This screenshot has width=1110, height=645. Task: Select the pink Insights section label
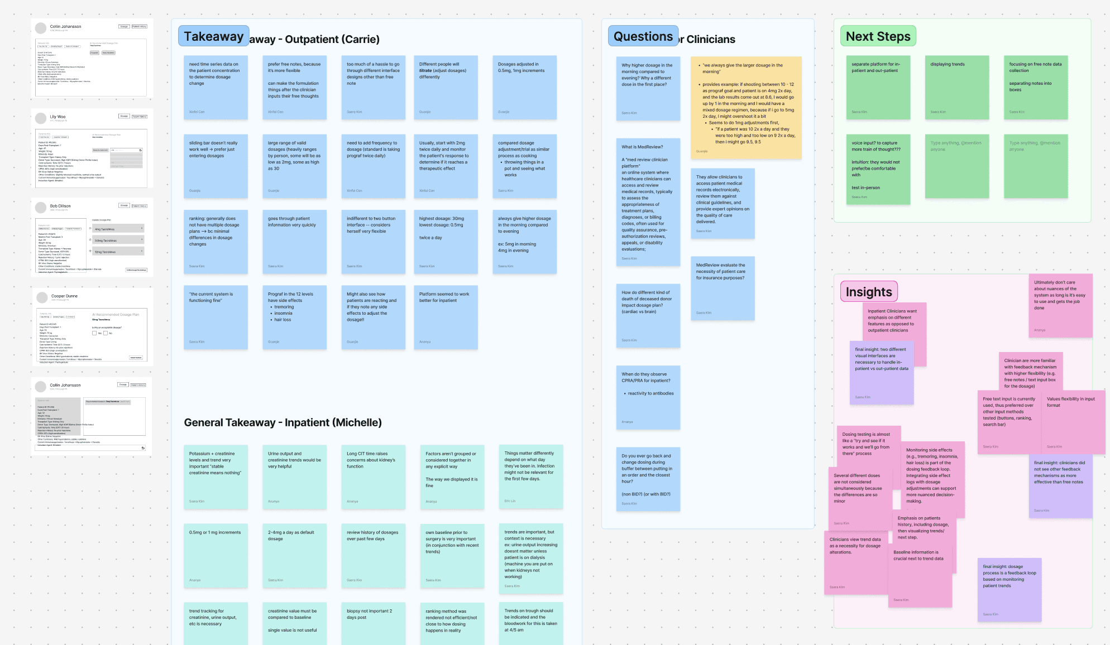868,292
